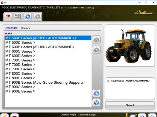This screenshot has width=157, height=117.
Task: Choose MT 900E Series
Action: click(x=48, y=91)
